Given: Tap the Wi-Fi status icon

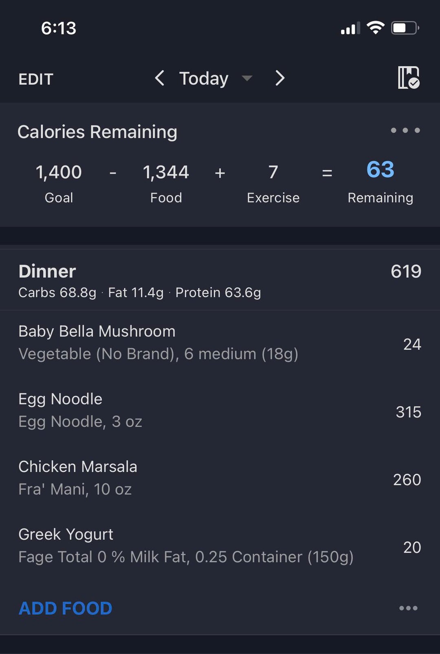Looking at the screenshot, I should 375,28.
